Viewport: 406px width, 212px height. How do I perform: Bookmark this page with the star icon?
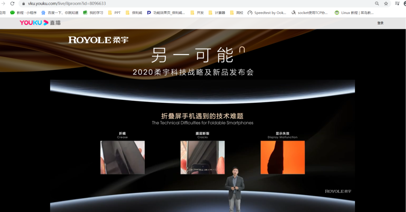386,3
